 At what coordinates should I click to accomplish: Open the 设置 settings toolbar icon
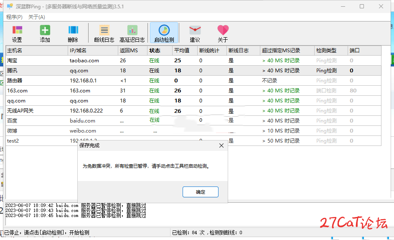click(17, 33)
